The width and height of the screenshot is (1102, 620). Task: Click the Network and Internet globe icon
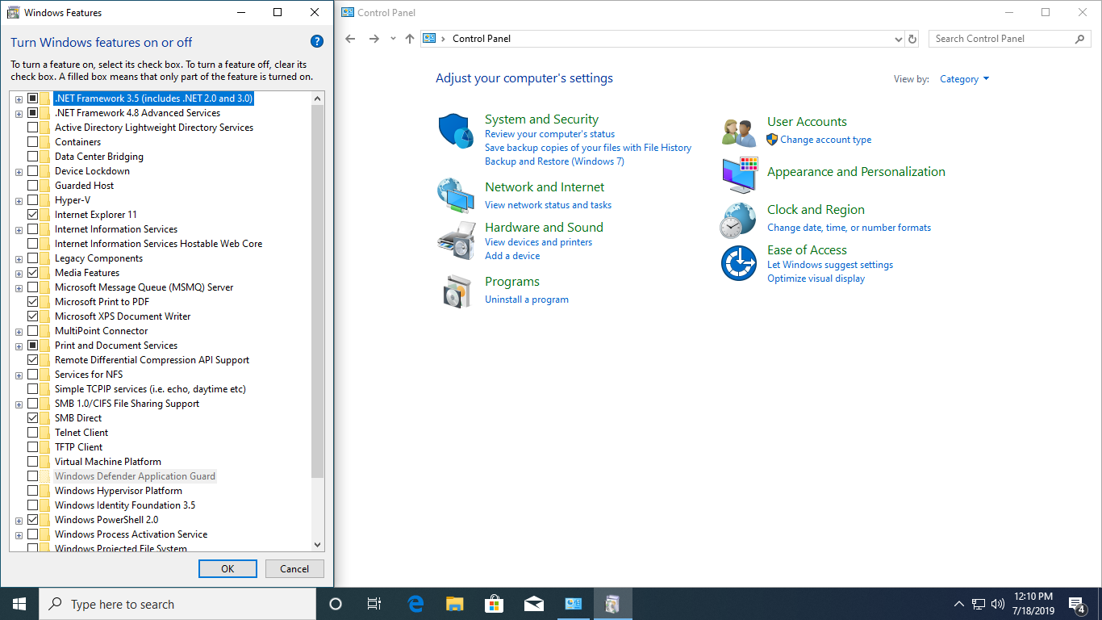coord(456,195)
